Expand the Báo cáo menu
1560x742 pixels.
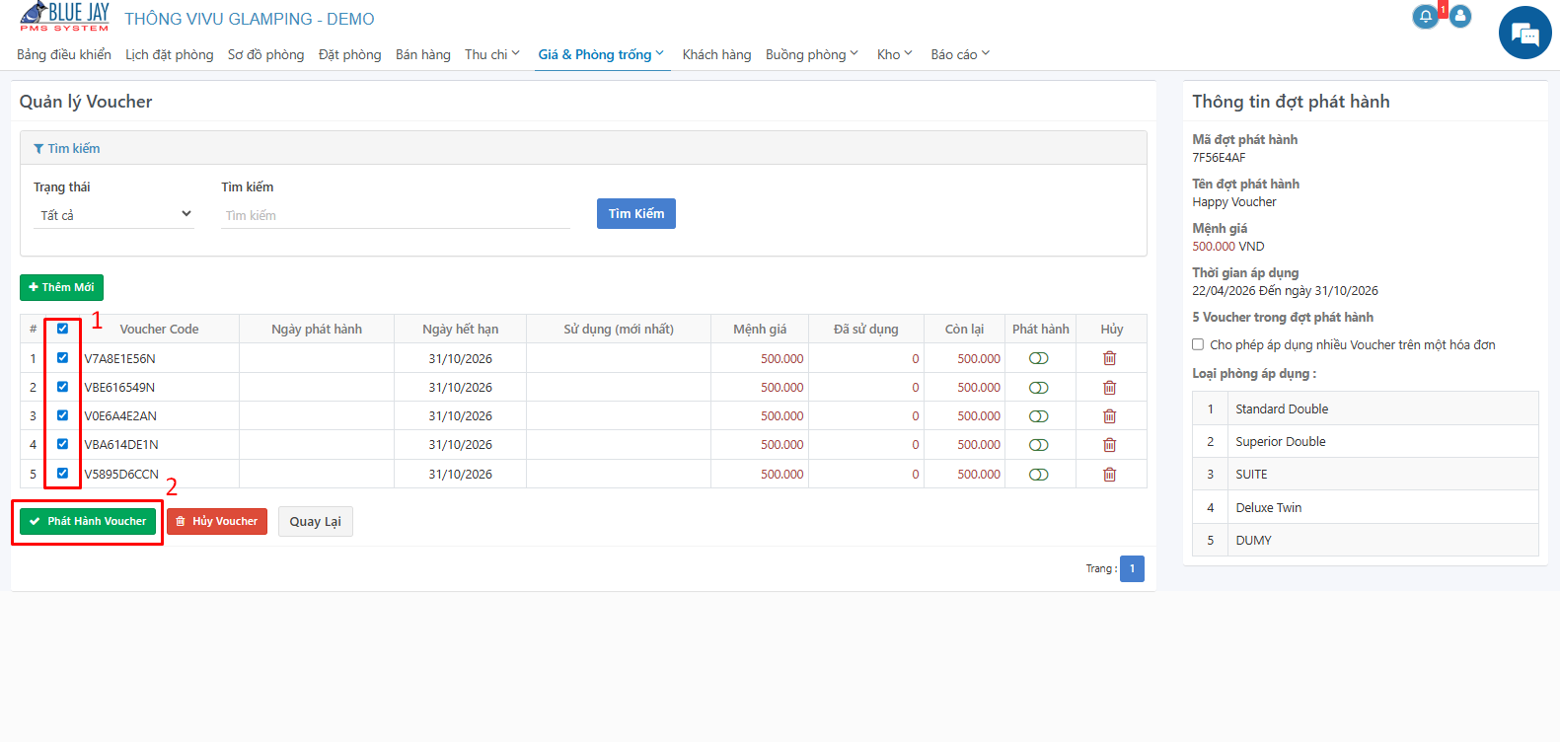click(x=960, y=54)
